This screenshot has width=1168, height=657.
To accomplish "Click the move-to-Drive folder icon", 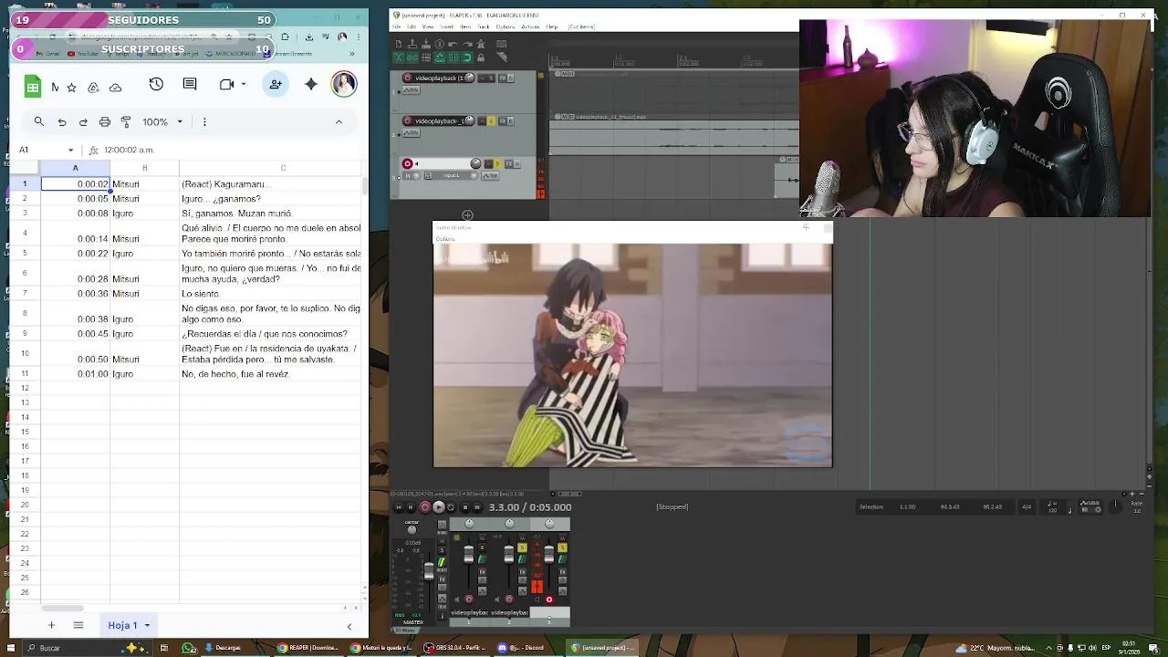I will (93, 88).
